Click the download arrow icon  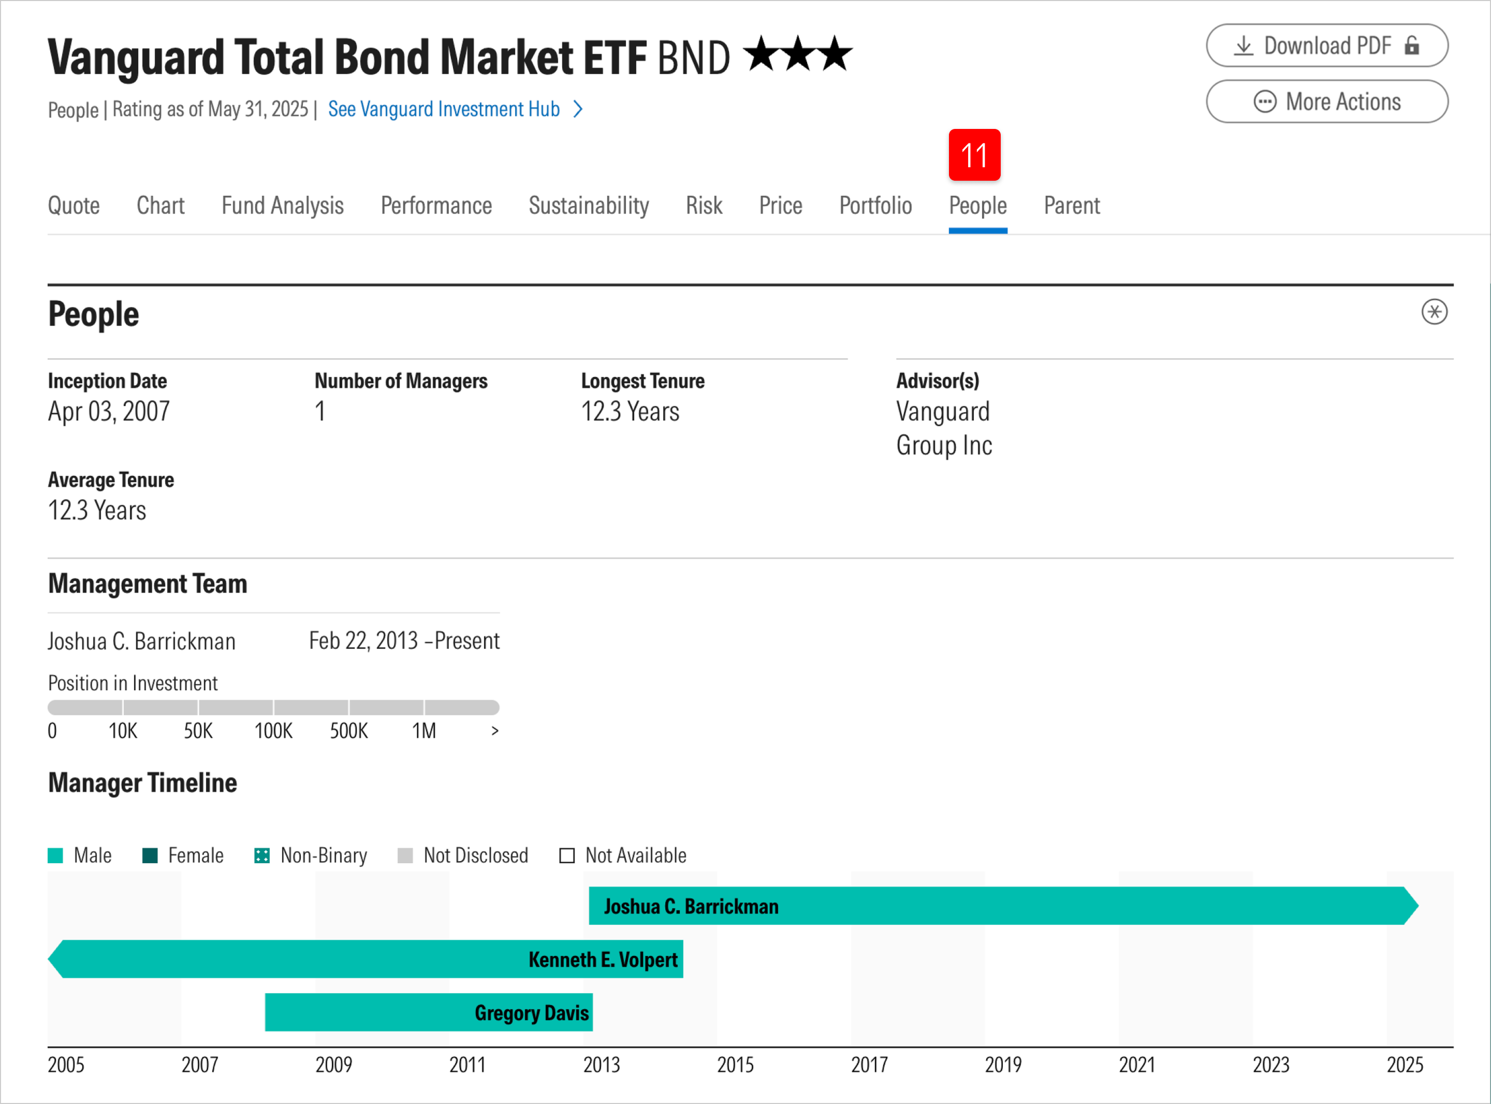1243,46
